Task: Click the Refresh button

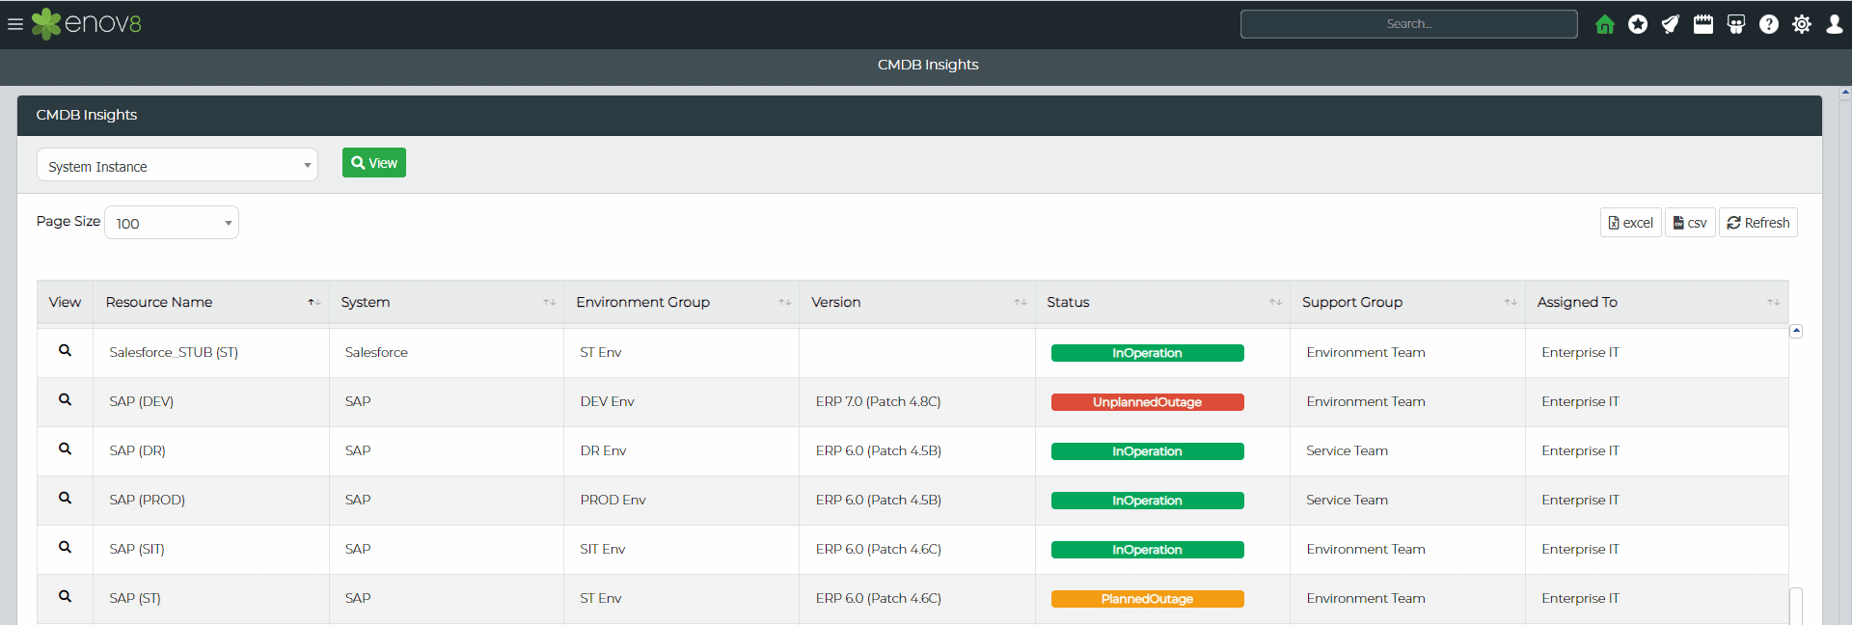Action: pyautogui.click(x=1758, y=223)
